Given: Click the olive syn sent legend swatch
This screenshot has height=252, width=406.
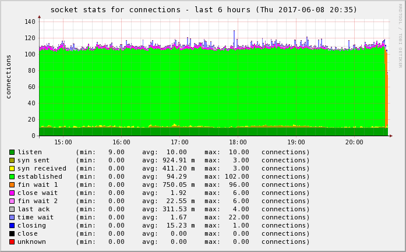Looking at the screenshot, I should pyautogui.click(x=12, y=161).
